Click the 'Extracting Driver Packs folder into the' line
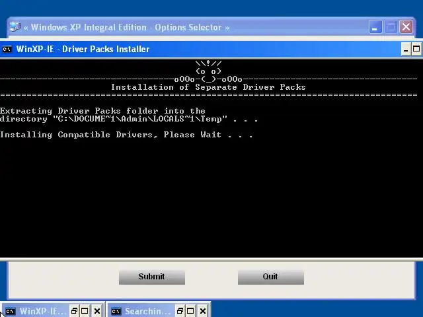This screenshot has height=317, width=423. coord(102,111)
